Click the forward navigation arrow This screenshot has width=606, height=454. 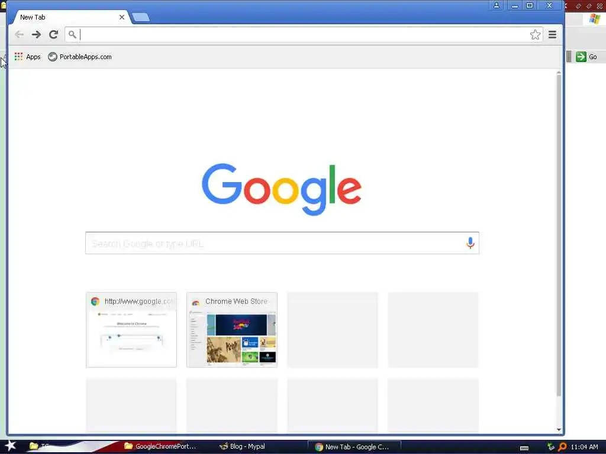click(x=36, y=35)
